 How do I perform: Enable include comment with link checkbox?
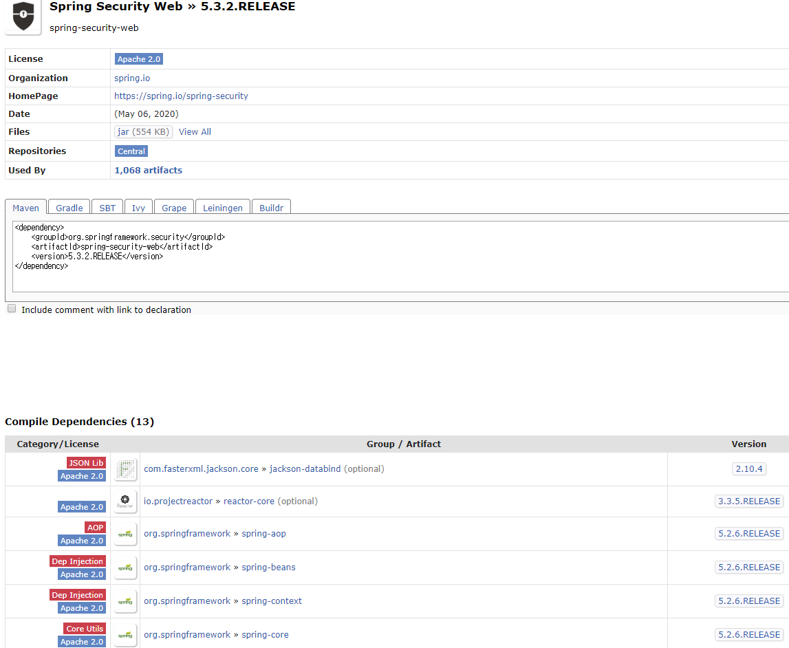click(x=12, y=309)
